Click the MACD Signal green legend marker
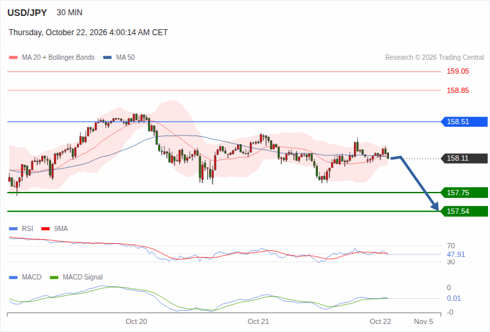The image size is (490, 332). coord(54,278)
